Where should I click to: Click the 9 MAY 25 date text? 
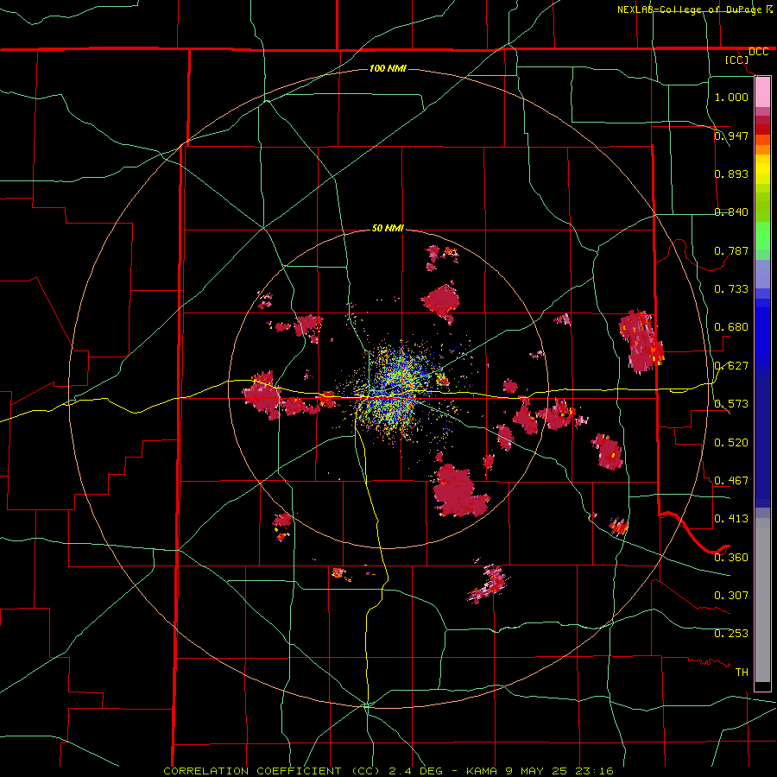(x=537, y=771)
